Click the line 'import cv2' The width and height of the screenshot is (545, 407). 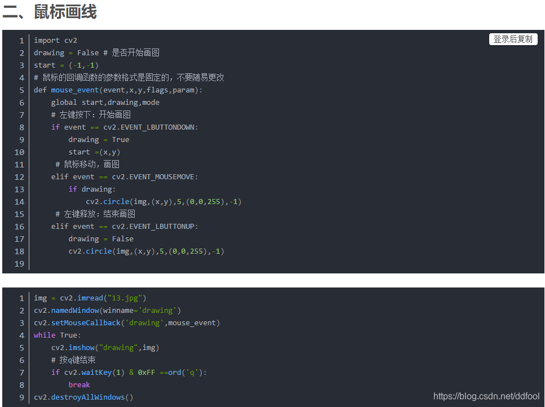(x=55, y=41)
